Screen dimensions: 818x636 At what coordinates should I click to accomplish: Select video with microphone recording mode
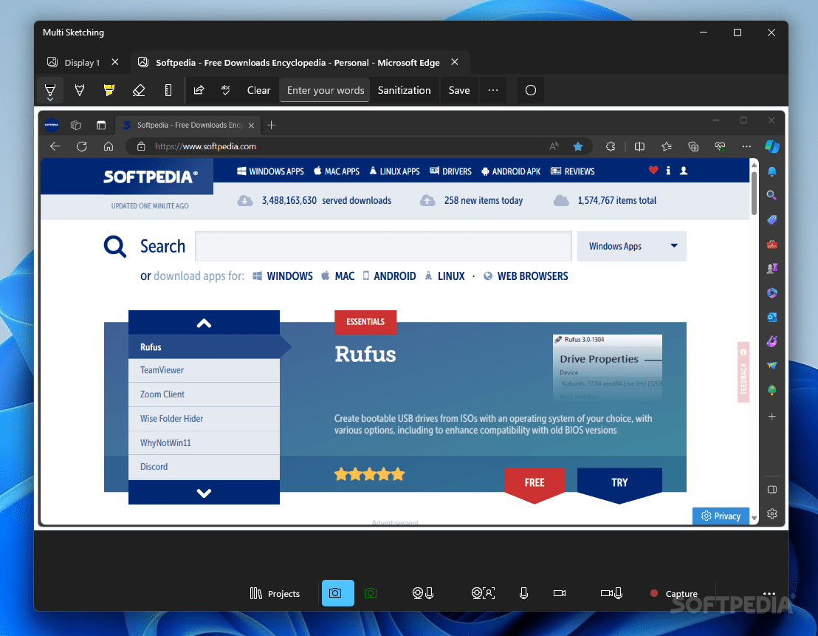click(611, 593)
